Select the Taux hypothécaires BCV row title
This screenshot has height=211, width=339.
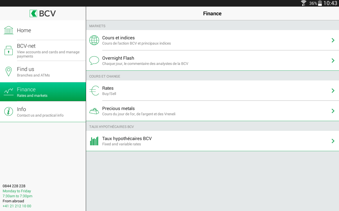click(x=127, y=138)
